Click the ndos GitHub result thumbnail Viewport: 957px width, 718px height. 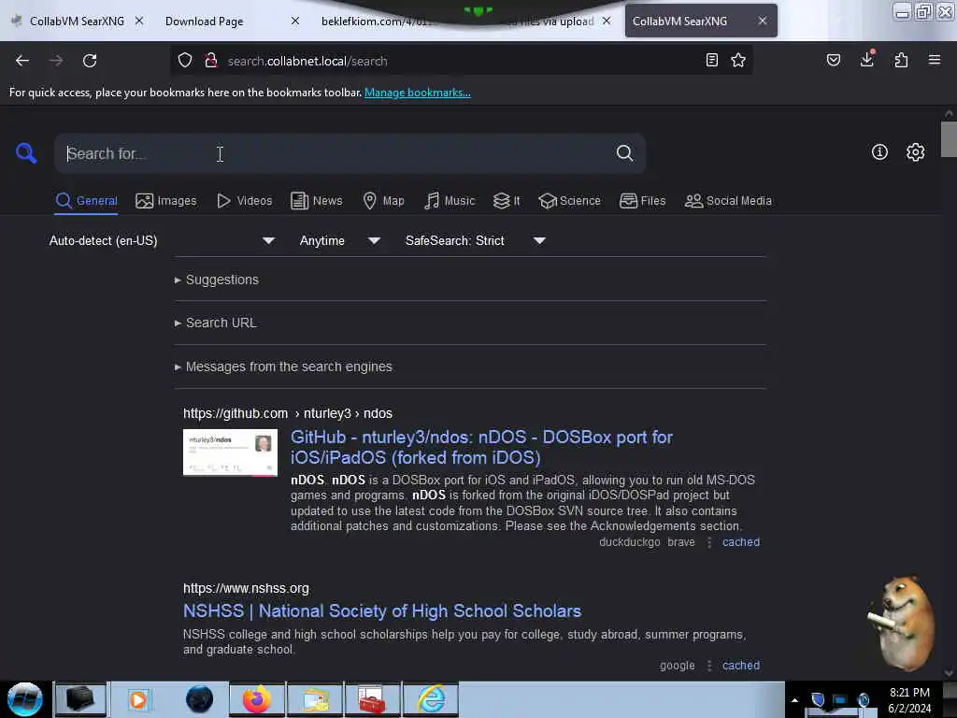(x=230, y=452)
